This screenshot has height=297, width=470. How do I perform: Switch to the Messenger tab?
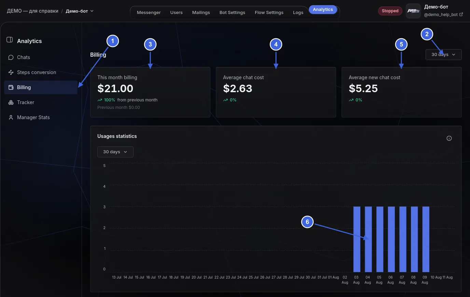tap(149, 13)
